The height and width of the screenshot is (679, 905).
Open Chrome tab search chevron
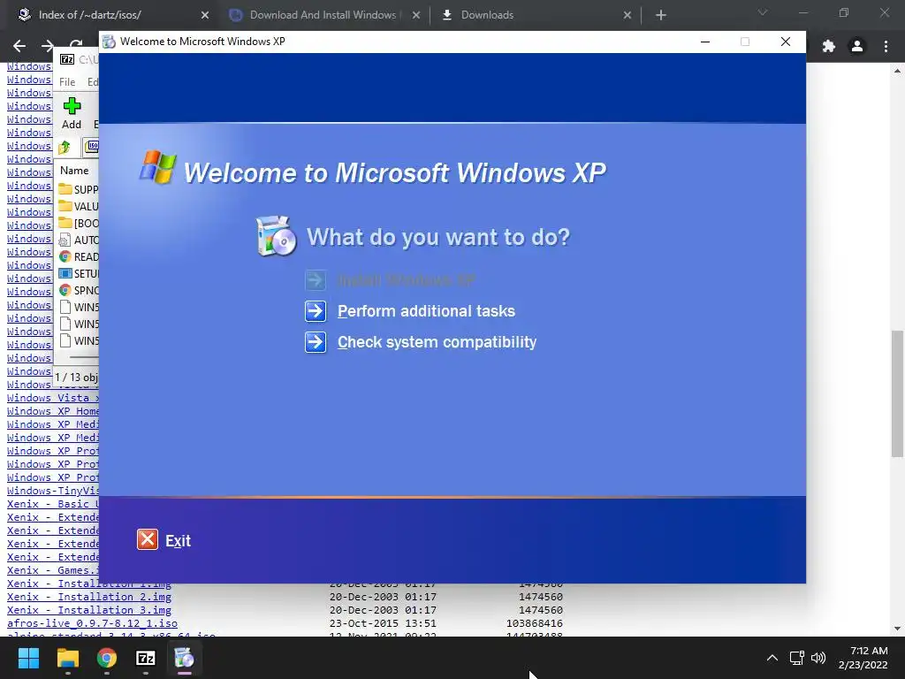[x=763, y=12]
